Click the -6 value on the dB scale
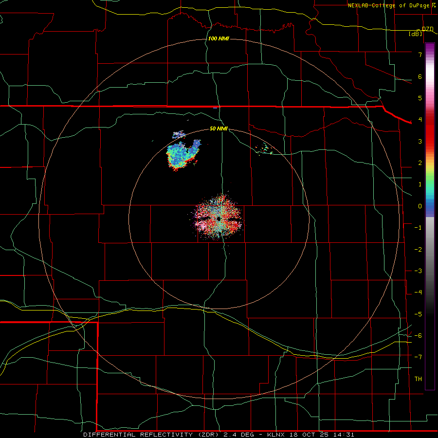438x438 pixels. 418,336
